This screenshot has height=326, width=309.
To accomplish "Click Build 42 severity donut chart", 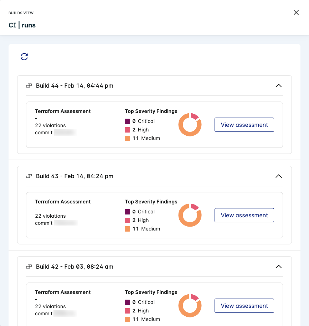I will click(x=190, y=306).
